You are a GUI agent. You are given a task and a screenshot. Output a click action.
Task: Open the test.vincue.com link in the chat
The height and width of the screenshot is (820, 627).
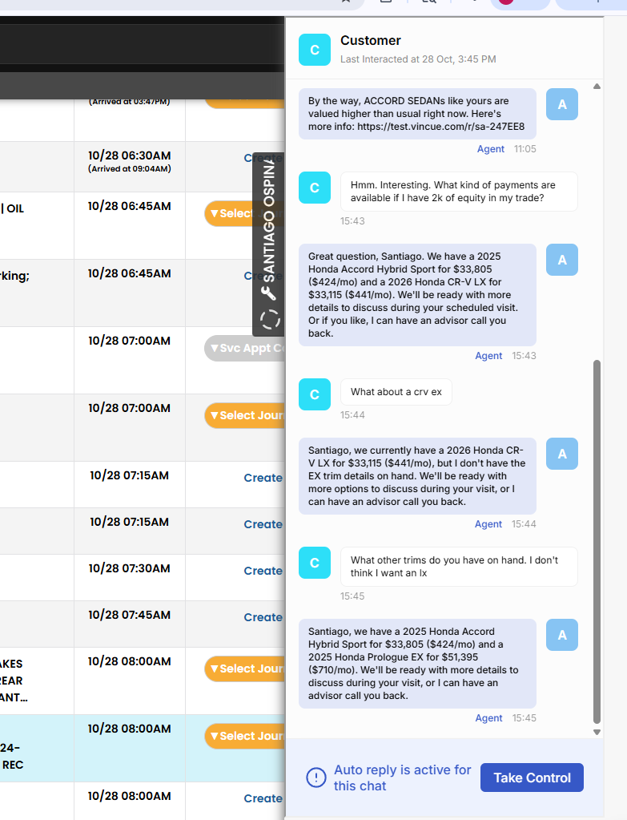(x=440, y=127)
